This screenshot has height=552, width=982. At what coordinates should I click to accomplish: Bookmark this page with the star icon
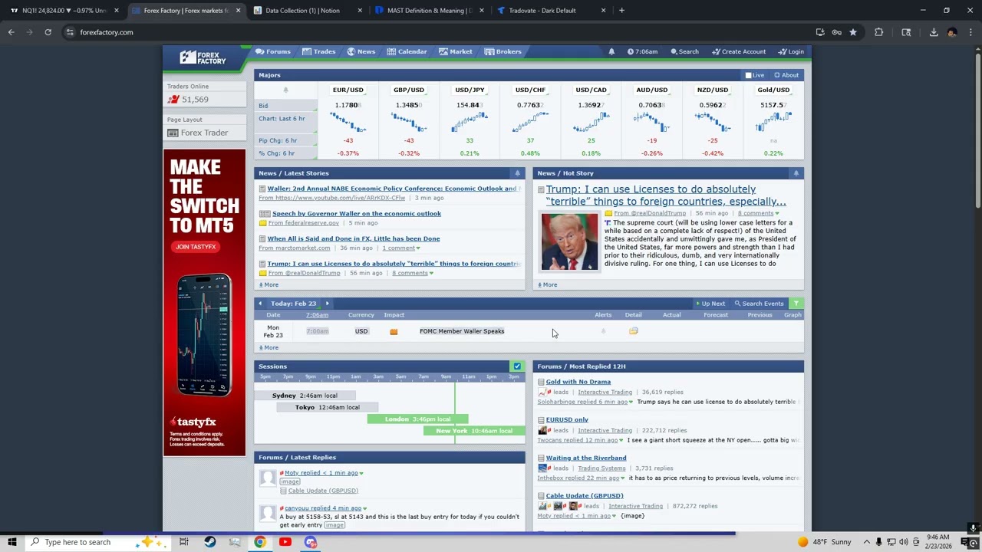click(x=852, y=32)
